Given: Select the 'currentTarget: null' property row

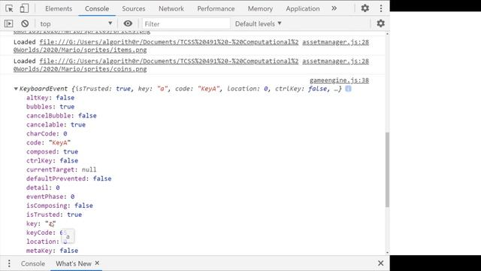Looking at the screenshot, I should click(x=62, y=169).
